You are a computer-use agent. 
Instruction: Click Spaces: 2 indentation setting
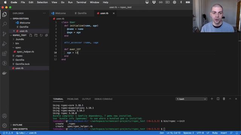click(x=188, y=133)
